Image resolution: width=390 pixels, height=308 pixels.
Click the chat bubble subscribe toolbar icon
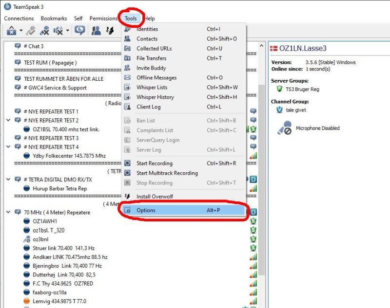tap(79, 30)
